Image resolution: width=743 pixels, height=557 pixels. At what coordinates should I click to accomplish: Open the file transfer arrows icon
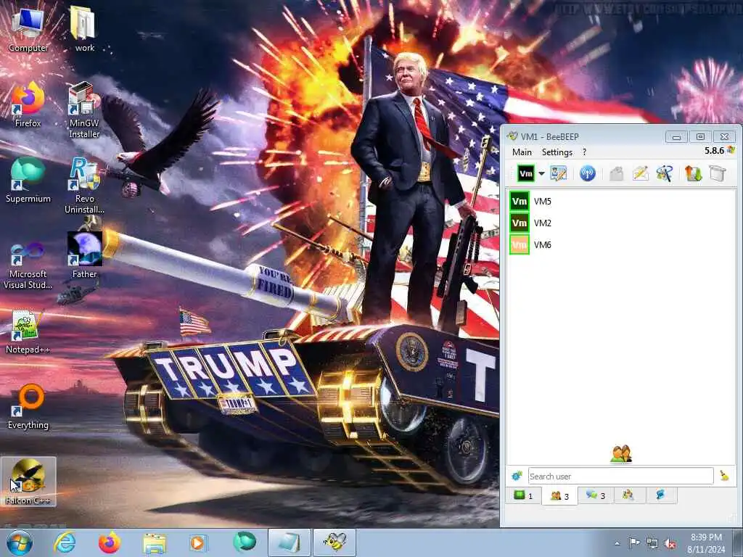click(x=693, y=173)
